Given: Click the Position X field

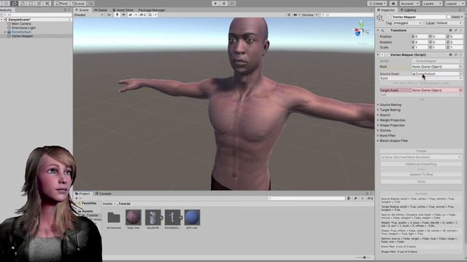Looking at the screenshot, I should (422, 36).
